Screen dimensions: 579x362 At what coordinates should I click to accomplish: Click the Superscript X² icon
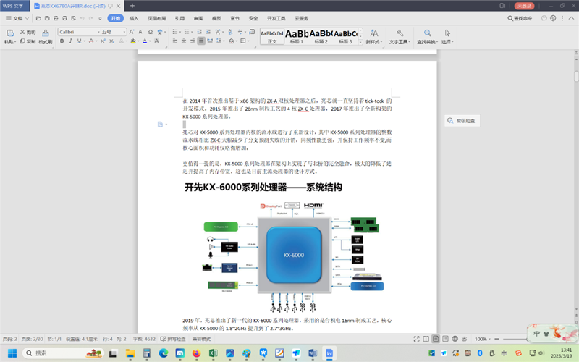pos(103,41)
